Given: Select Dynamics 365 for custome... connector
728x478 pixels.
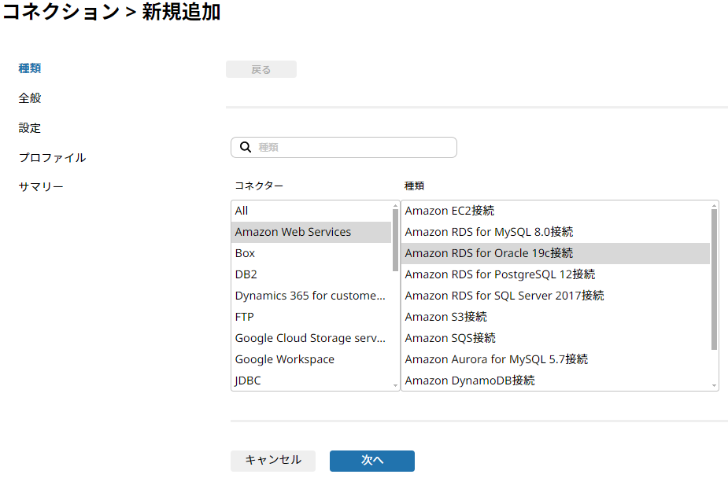Looking at the screenshot, I should click(x=311, y=296).
